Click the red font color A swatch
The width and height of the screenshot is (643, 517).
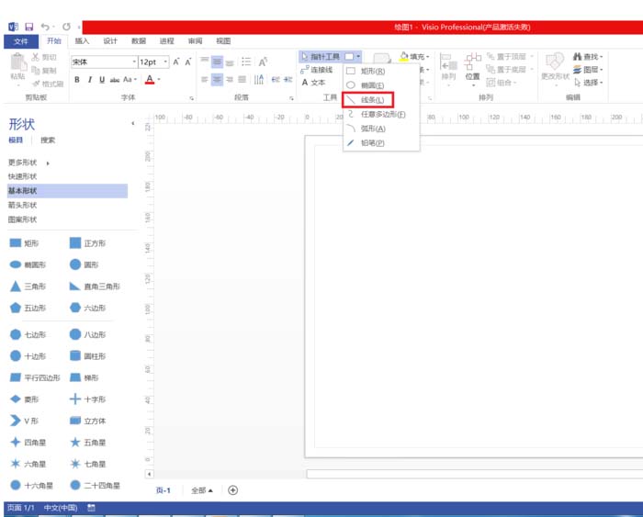click(x=150, y=80)
